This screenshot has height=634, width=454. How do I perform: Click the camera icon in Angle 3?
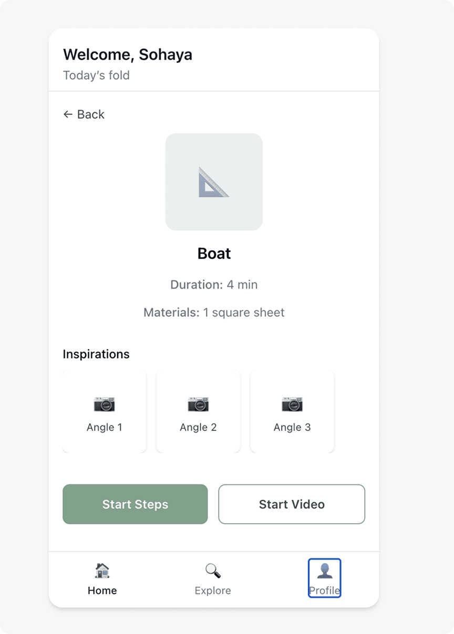tap(292, 404)
